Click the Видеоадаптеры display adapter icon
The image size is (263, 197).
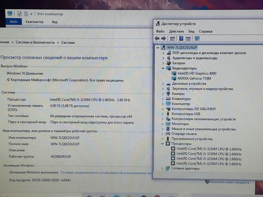(168, 68)
